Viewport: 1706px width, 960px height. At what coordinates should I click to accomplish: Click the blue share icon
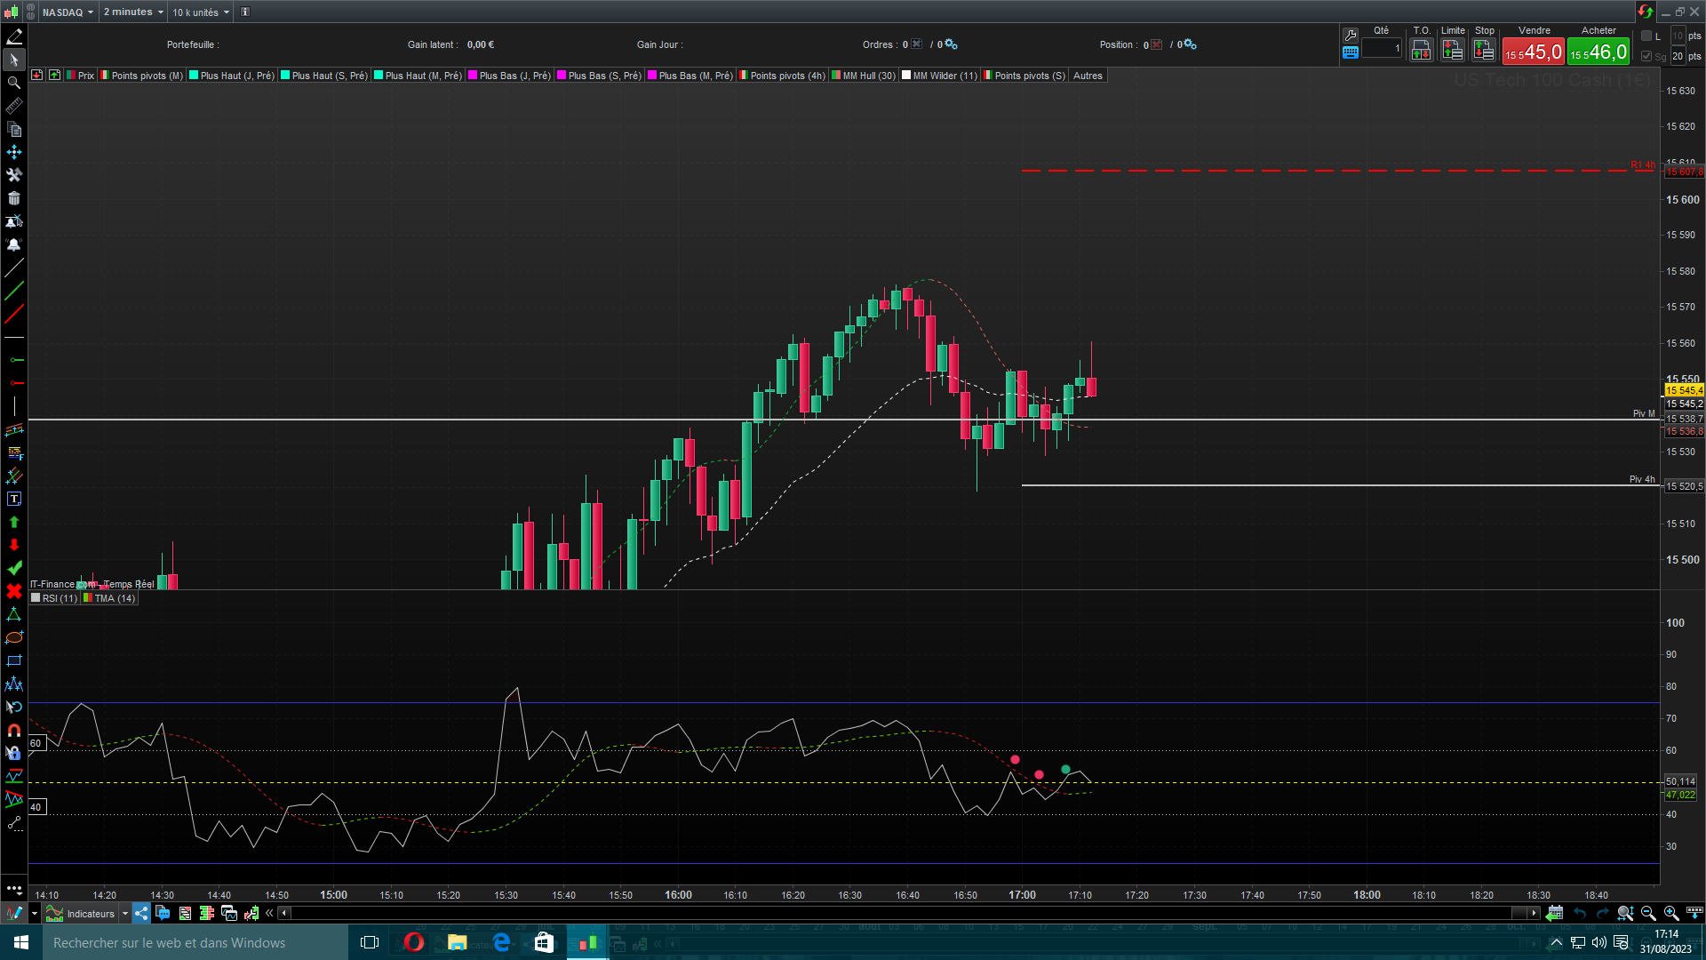click(141, 913)
